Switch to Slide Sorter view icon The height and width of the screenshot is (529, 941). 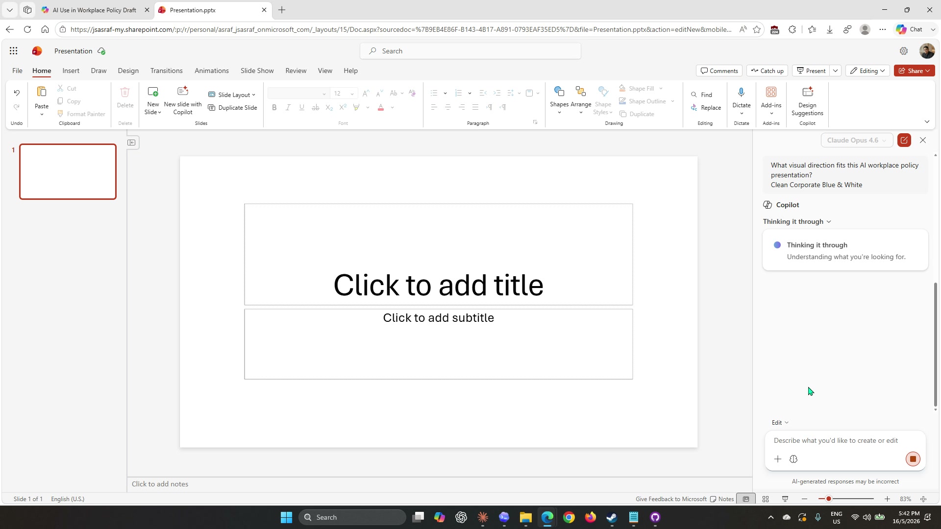click(766, 499)
